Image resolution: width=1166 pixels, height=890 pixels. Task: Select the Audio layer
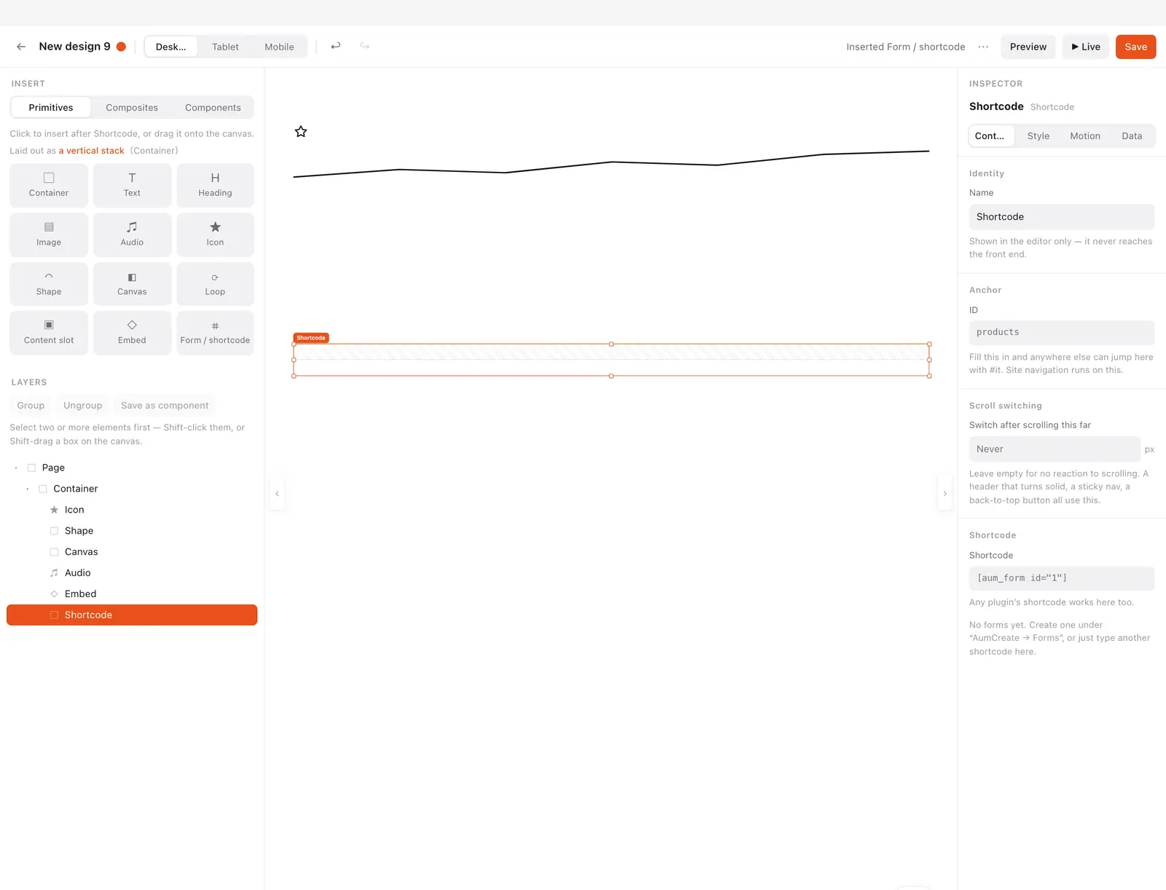132,573
